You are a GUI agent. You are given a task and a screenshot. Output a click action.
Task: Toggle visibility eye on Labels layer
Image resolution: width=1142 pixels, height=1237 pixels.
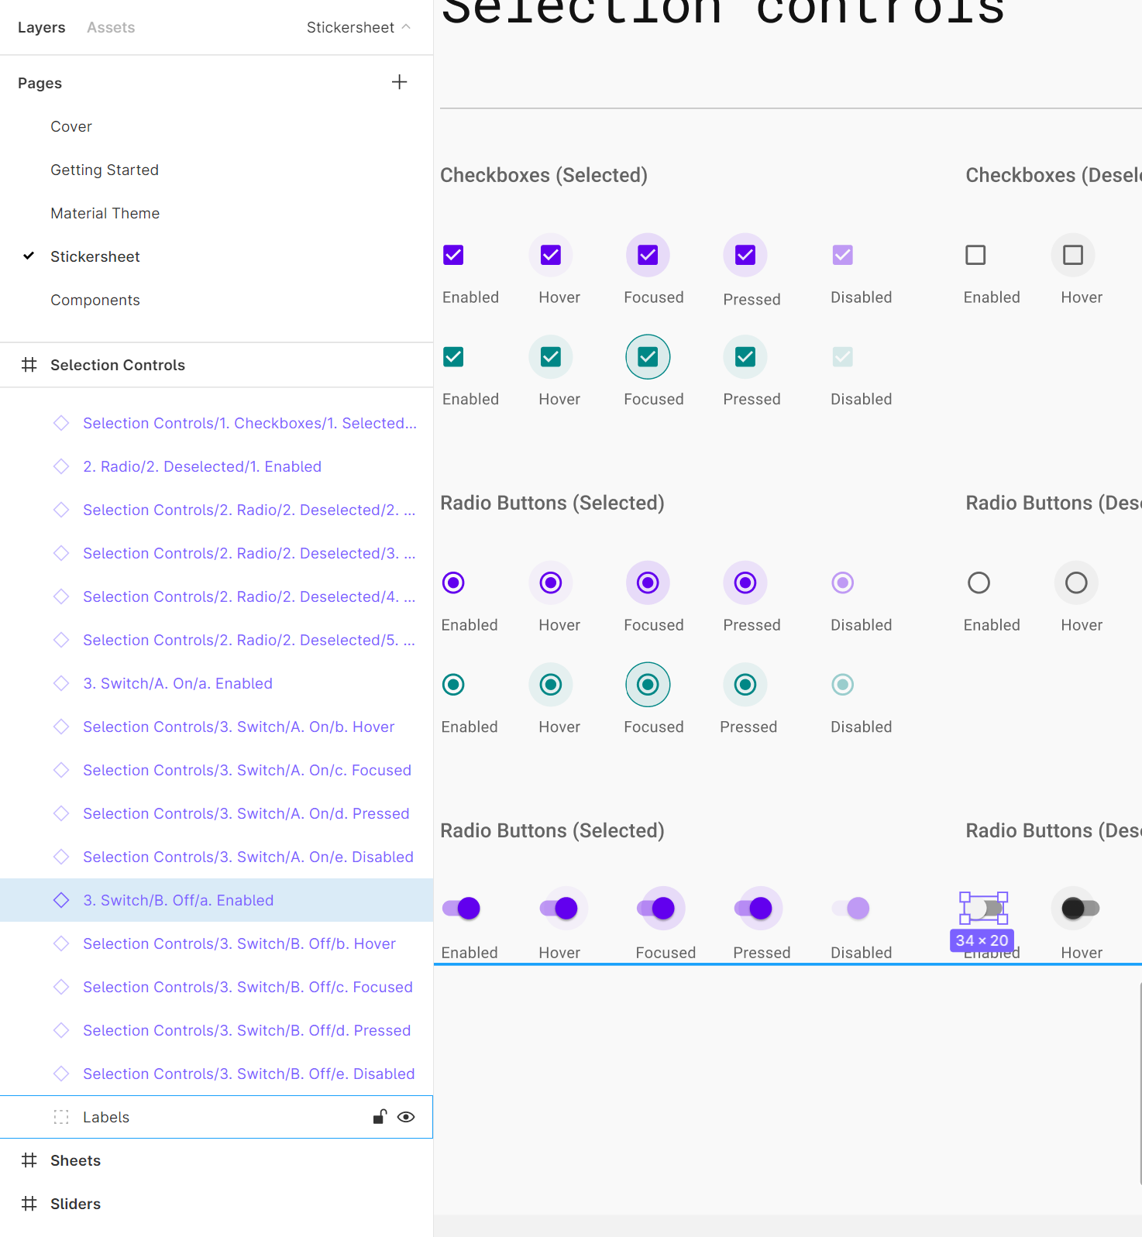point(406,1117)
